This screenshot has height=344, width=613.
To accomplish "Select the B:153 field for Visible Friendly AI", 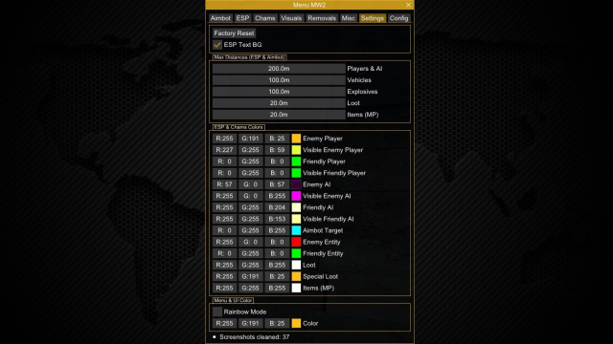I will click(x=277, y=219).
